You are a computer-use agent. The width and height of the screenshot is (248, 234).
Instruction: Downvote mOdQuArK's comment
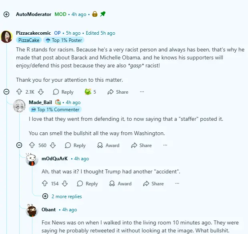click(x=65, y=184)
